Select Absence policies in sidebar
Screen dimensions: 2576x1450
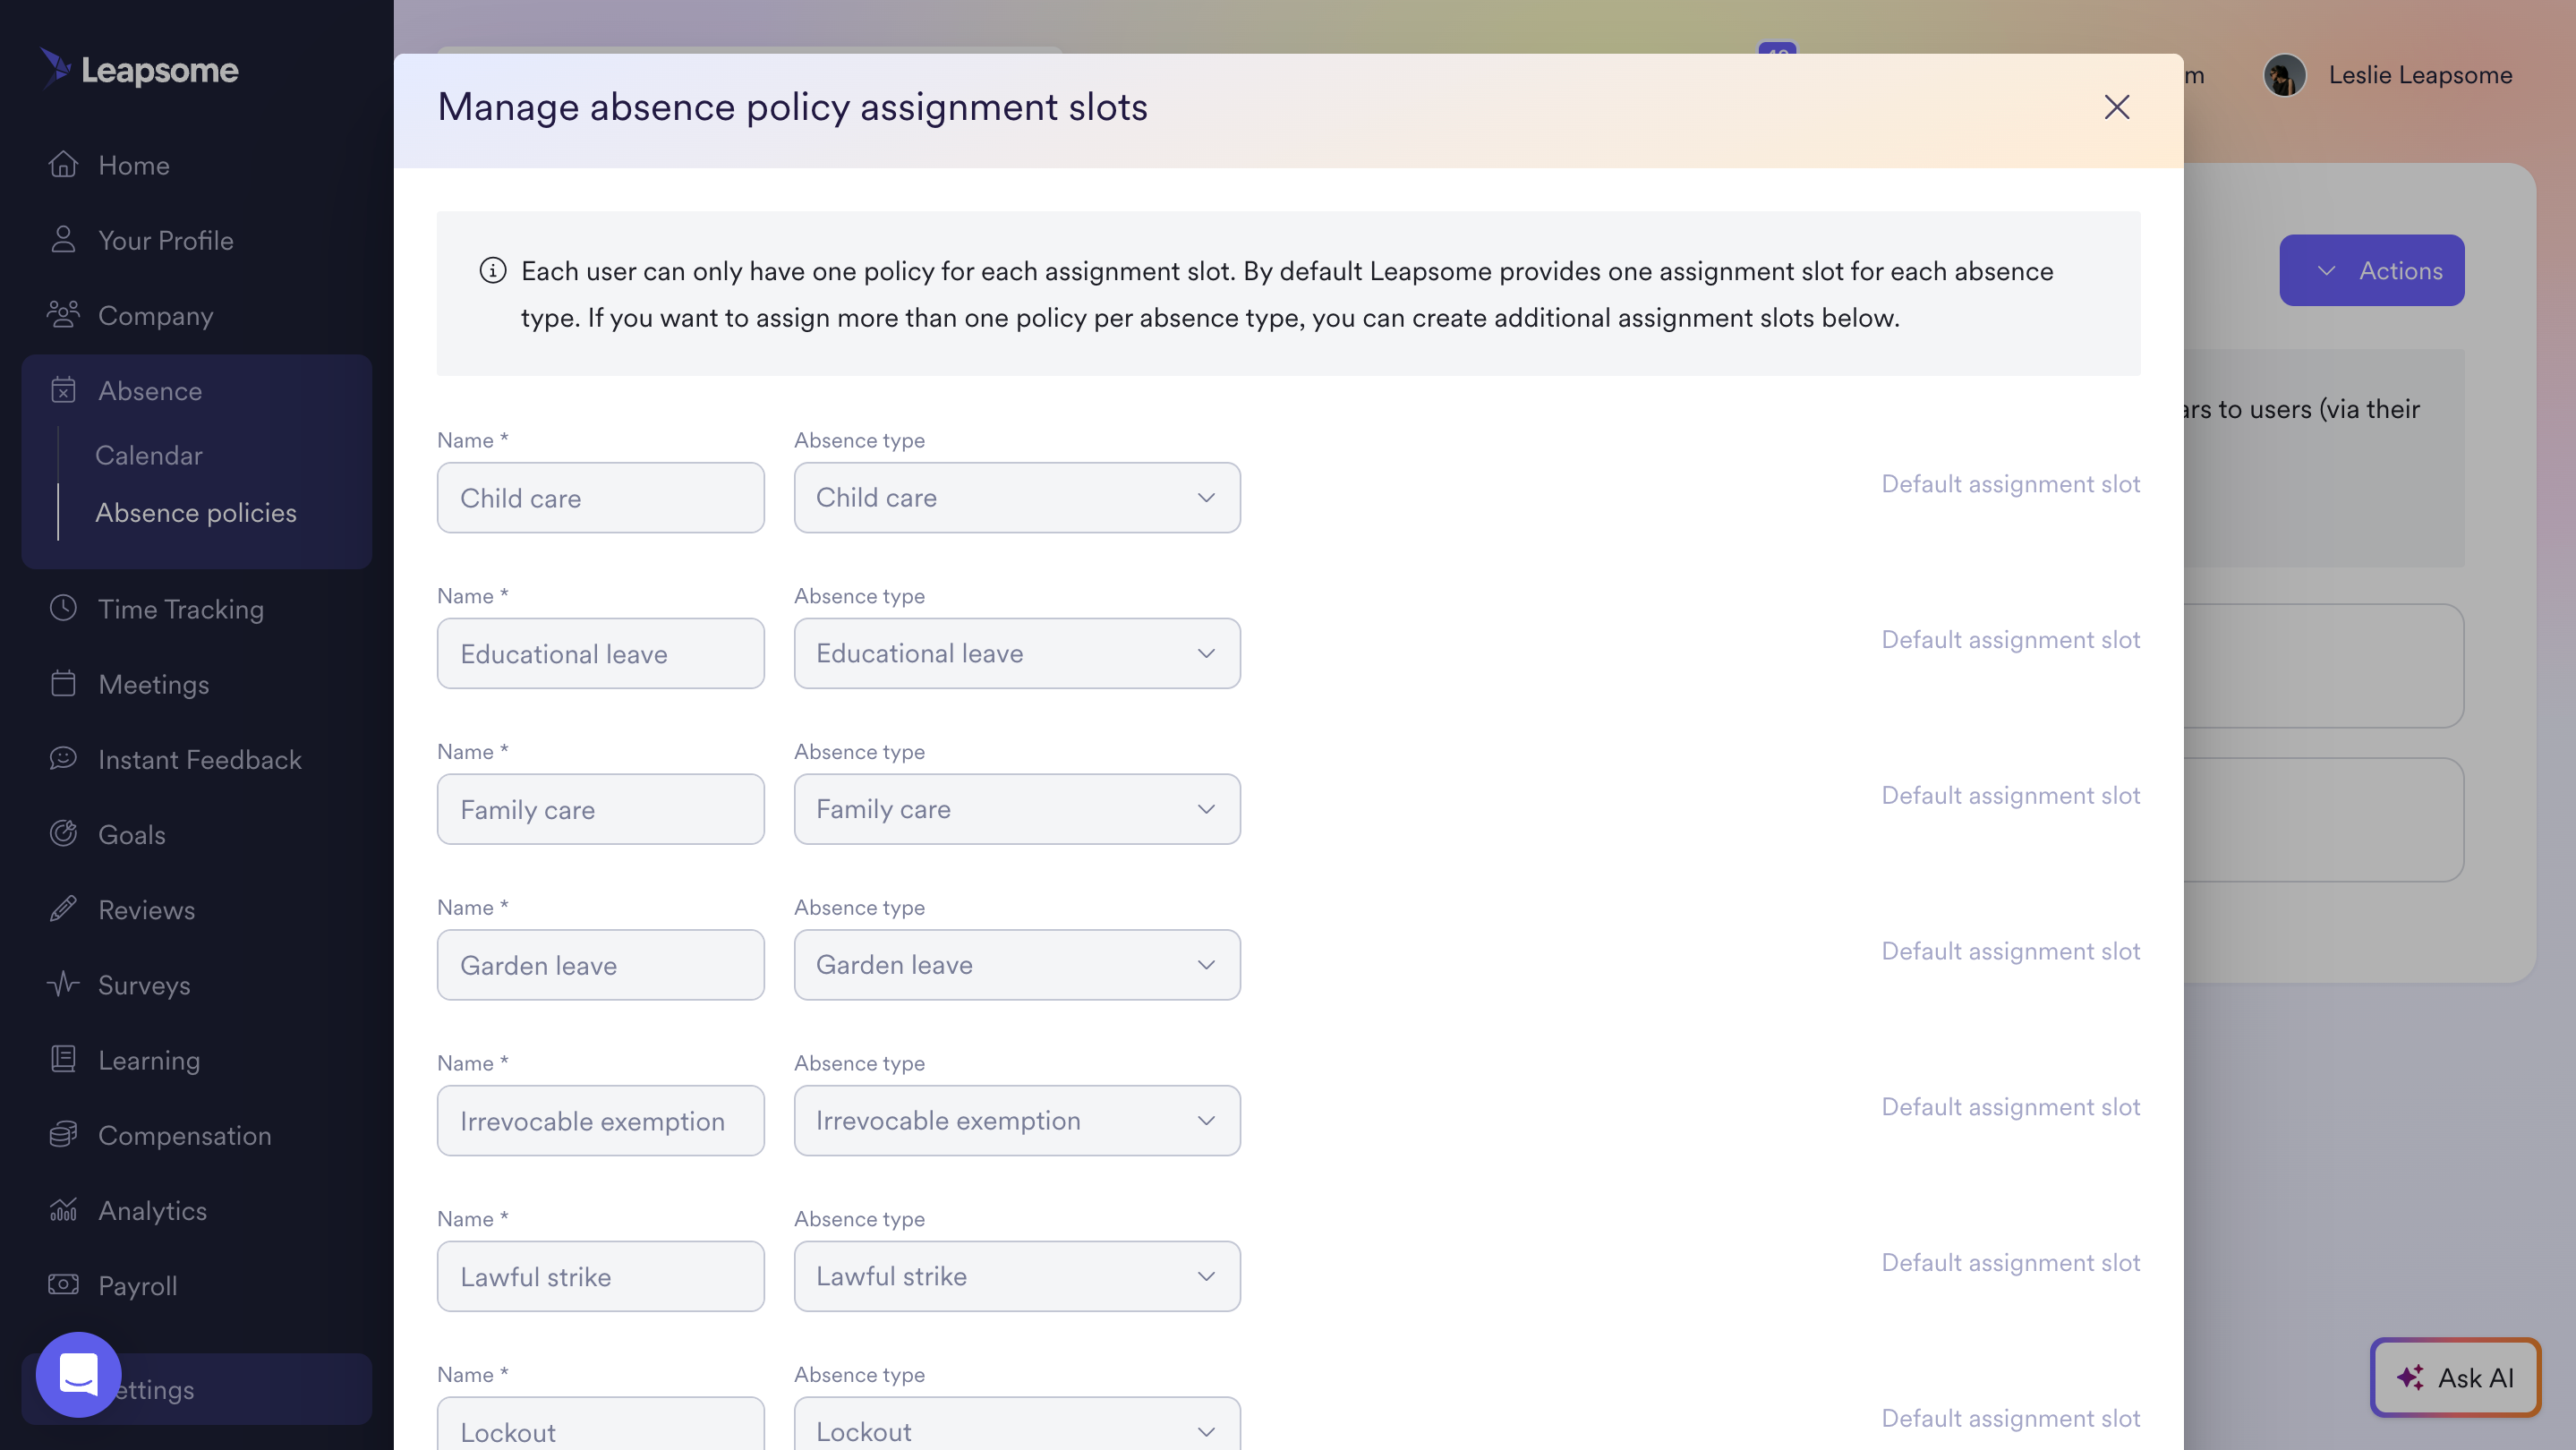click(196, 512)
